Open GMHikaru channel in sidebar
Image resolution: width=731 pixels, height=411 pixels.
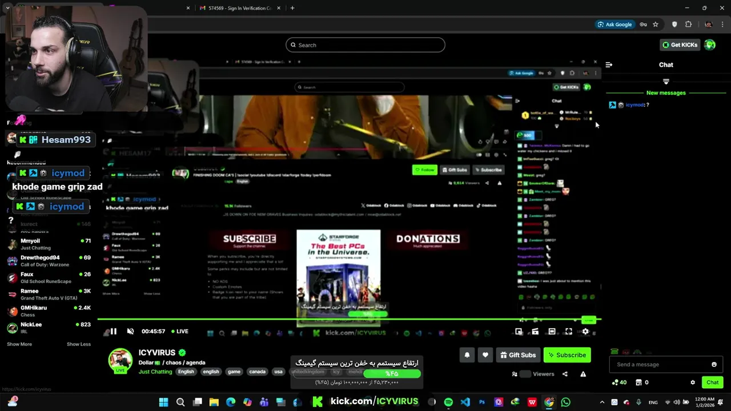tap(49, 311)
